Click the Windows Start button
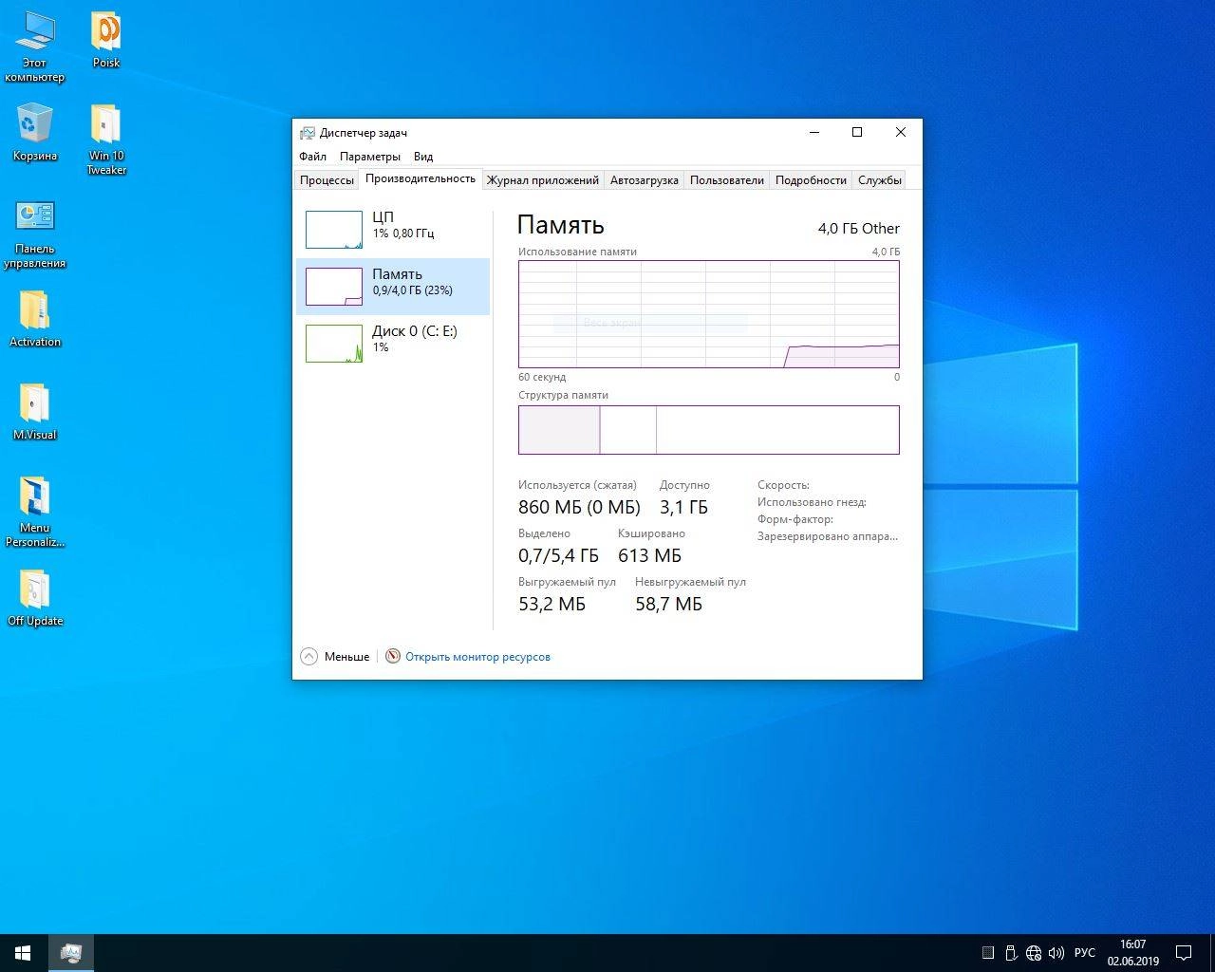 (23, 953)
